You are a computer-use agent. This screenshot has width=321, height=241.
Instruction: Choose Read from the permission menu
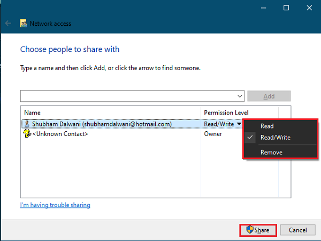267,126
